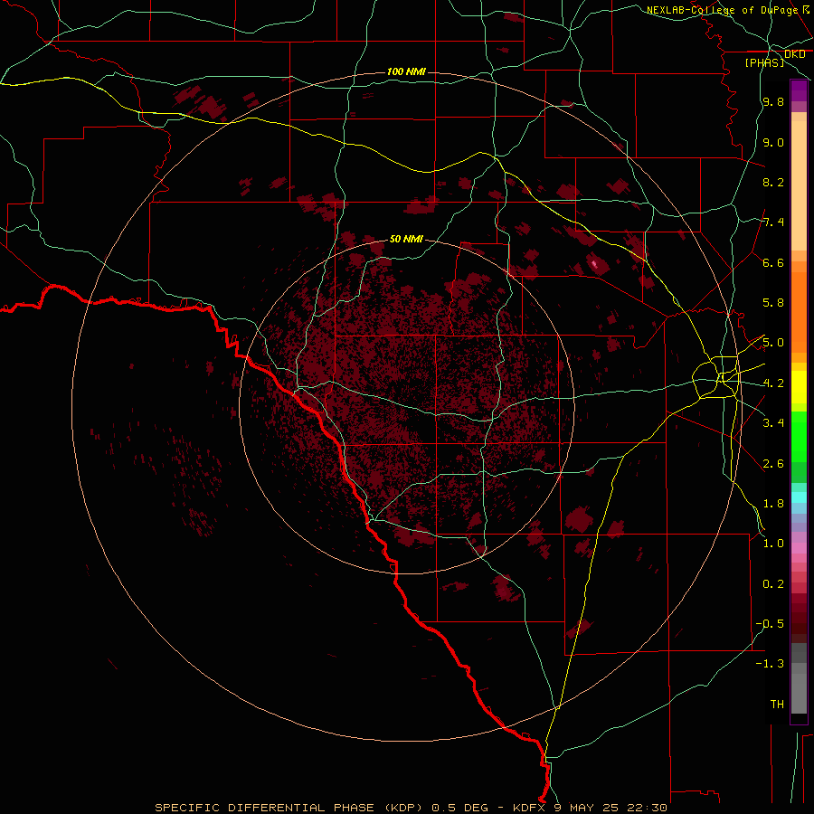Select the 5.8 scale label
The width and height of the screenshot is (814, 814).
(x=773, y=303)
